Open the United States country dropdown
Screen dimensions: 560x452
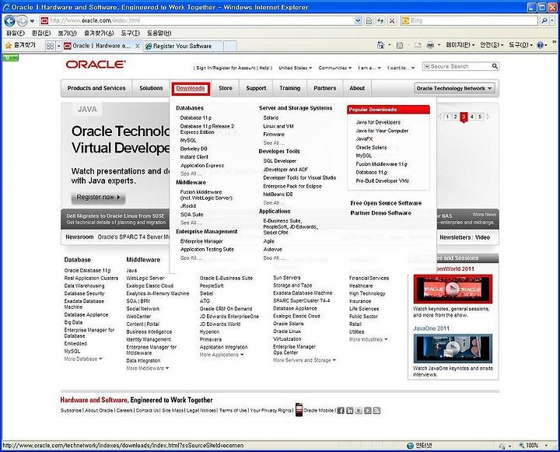pyautogui.click(x=295, y=68)
